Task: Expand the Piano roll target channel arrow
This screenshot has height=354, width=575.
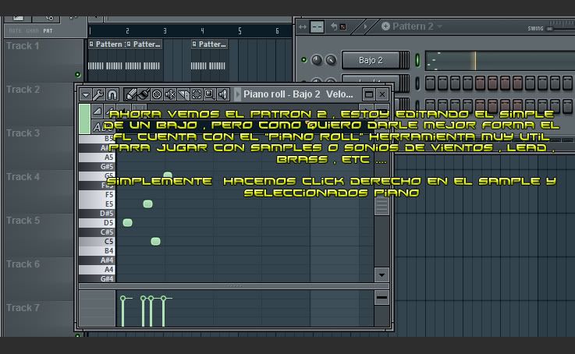Action: click(x=237, y=94)
